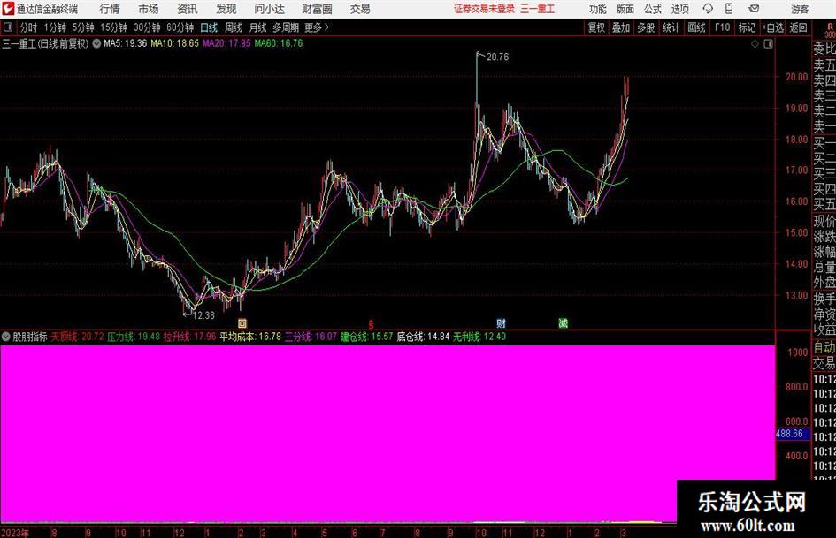Open the 交易 menu

[360, 9]
